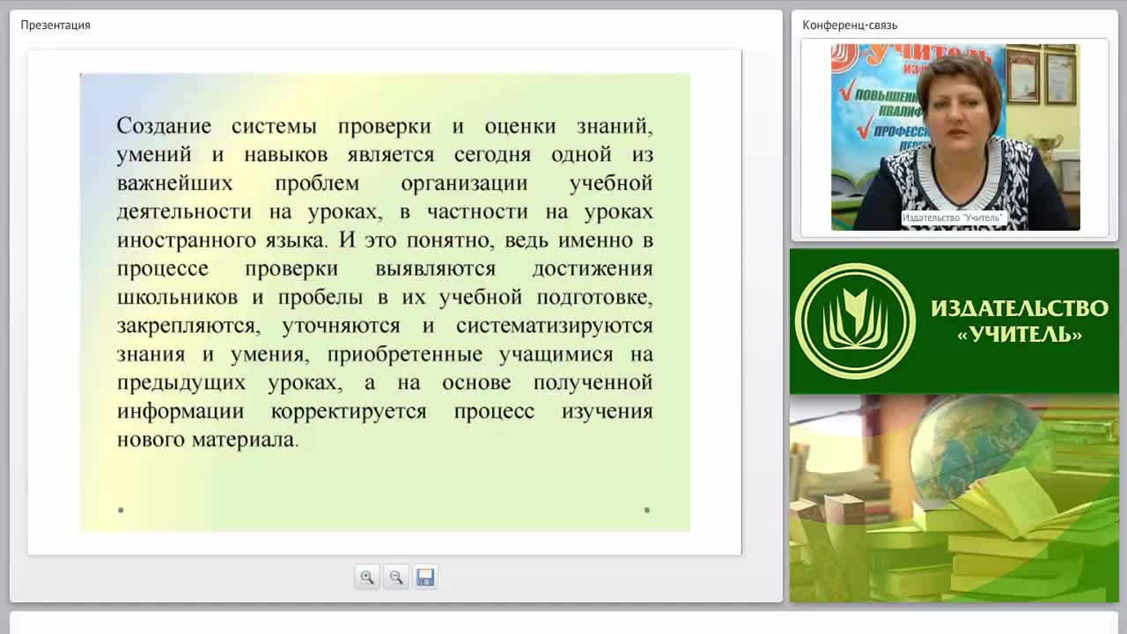The height and width of the screenshot is (634, 1127).
Task: Click the presenter's webcam video
Action: point(955,137)
